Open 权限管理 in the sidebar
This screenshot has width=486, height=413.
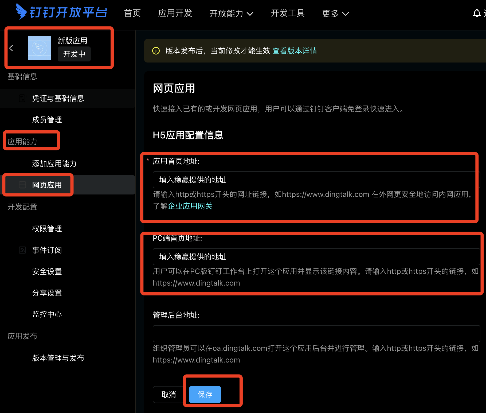[68, 229]
